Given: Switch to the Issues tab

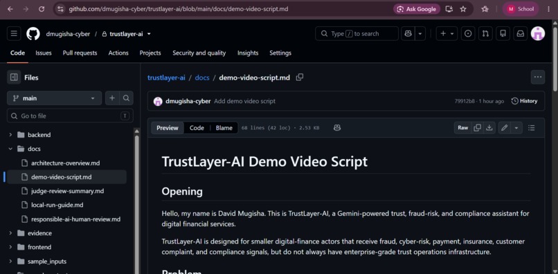Looking at the screenshot, I should click(x=44, y=53).
